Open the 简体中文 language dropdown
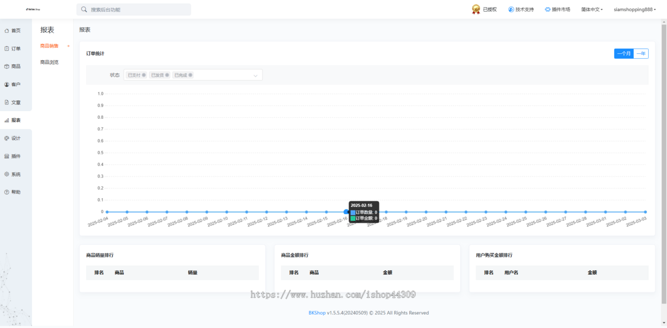Image resolution: width=667 pixels, height=328 pixels. [592, 9]
